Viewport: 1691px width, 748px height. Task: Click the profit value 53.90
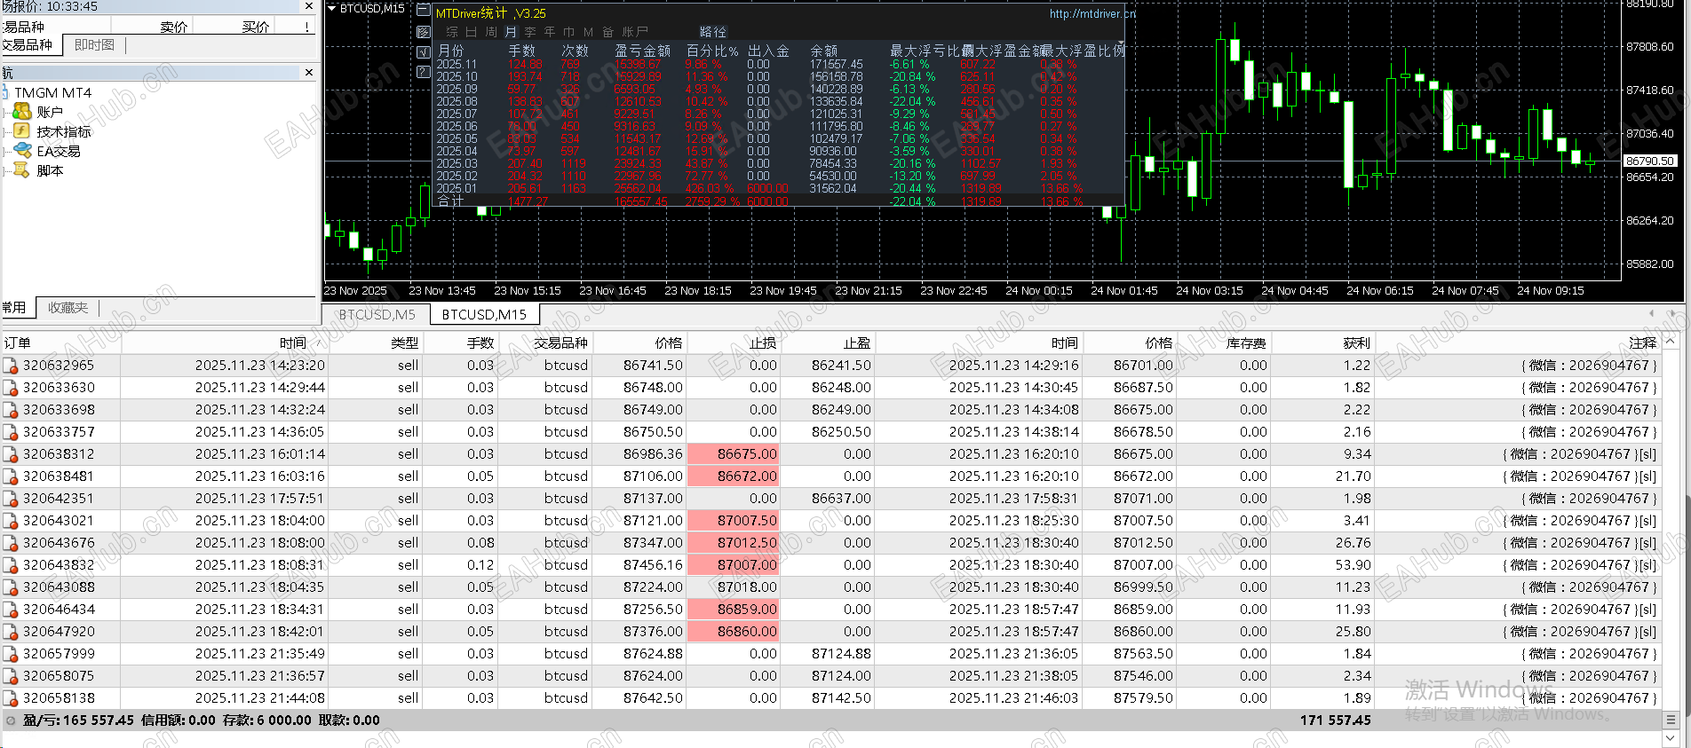(1353, 565)
